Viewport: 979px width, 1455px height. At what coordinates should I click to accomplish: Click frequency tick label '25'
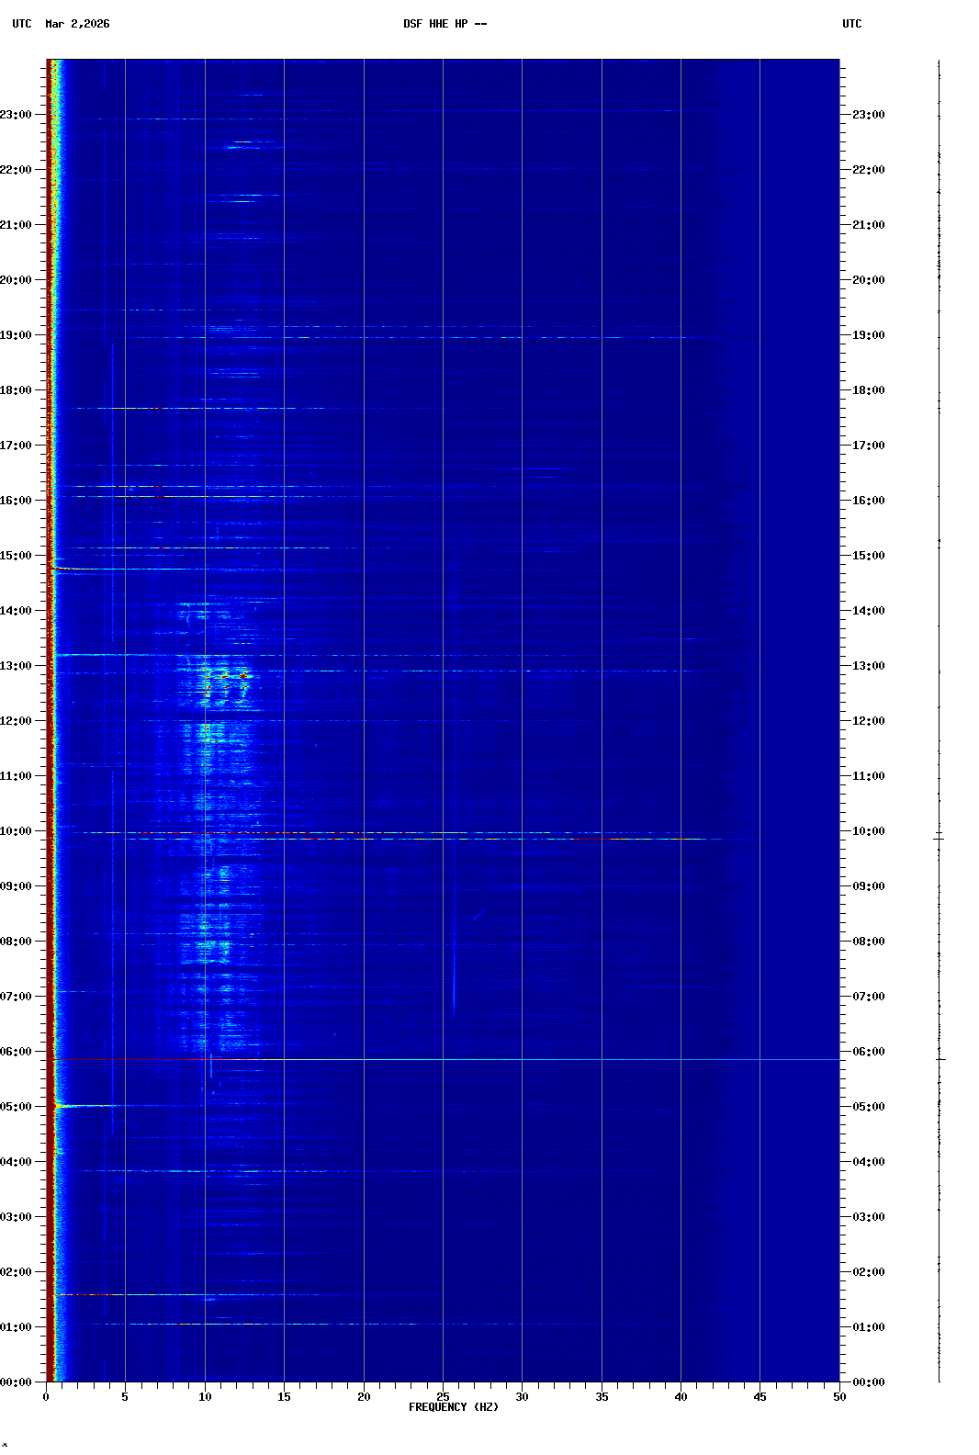click(x=443, y=1397)
